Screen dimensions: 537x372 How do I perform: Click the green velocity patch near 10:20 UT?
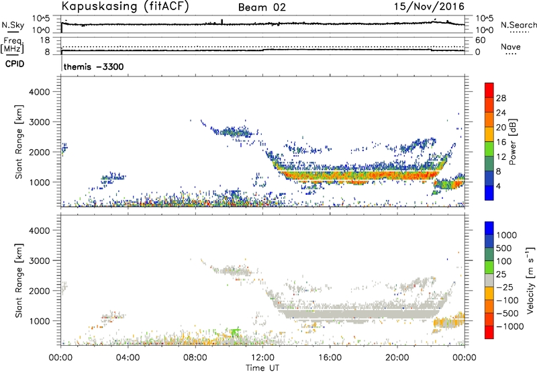[x=234, y=332]
